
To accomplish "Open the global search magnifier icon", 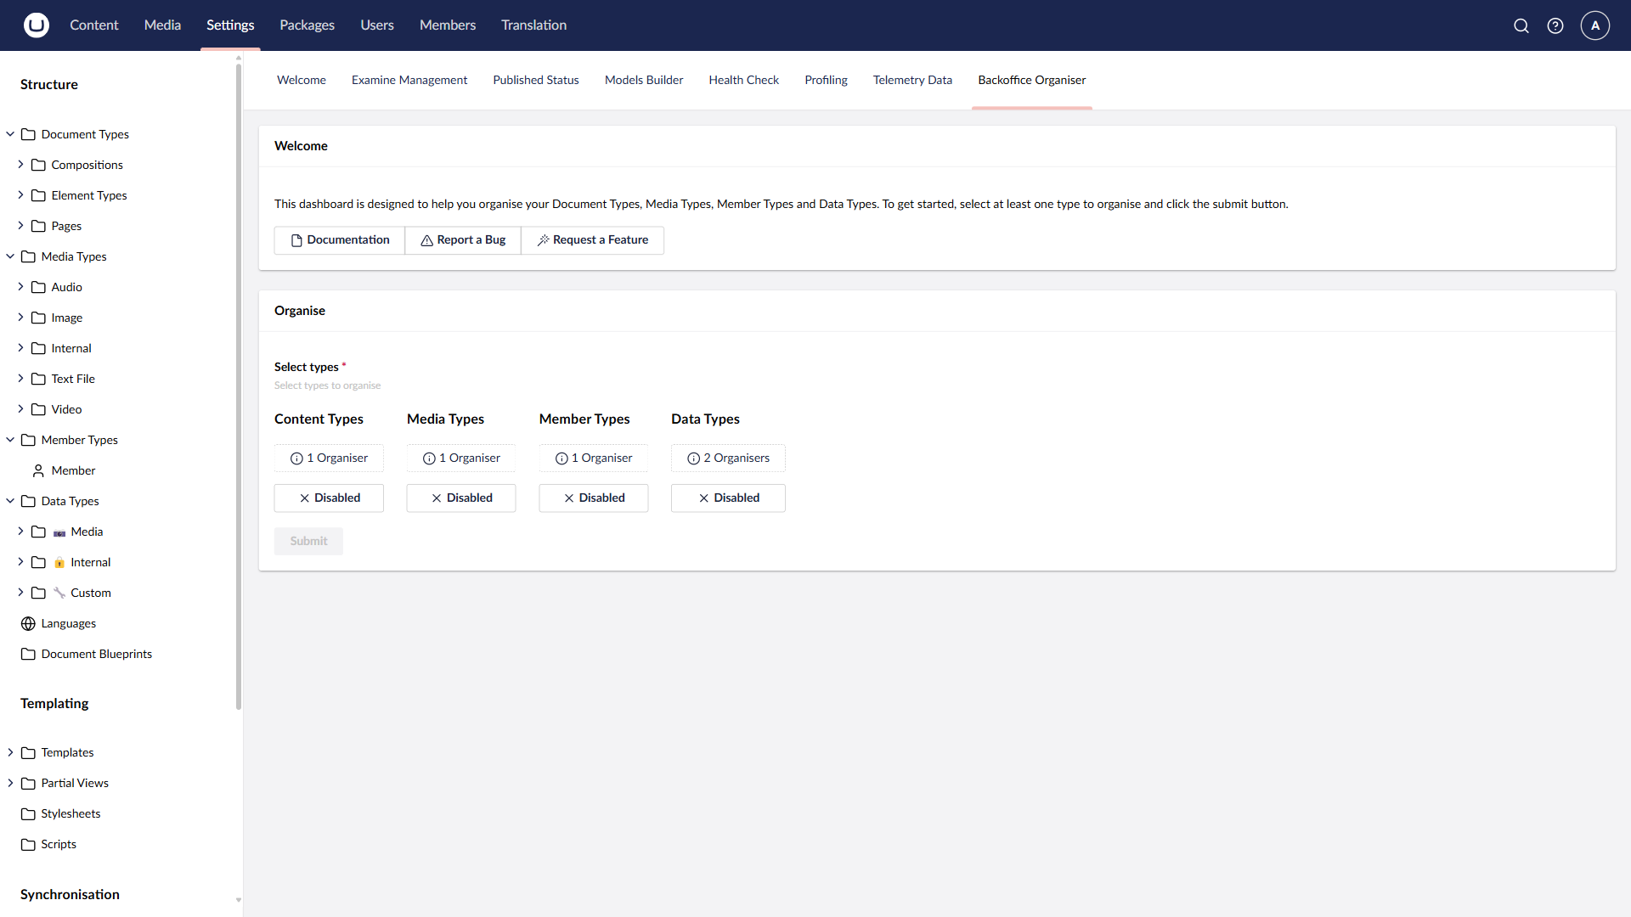I will click(x=1521, y=25).
